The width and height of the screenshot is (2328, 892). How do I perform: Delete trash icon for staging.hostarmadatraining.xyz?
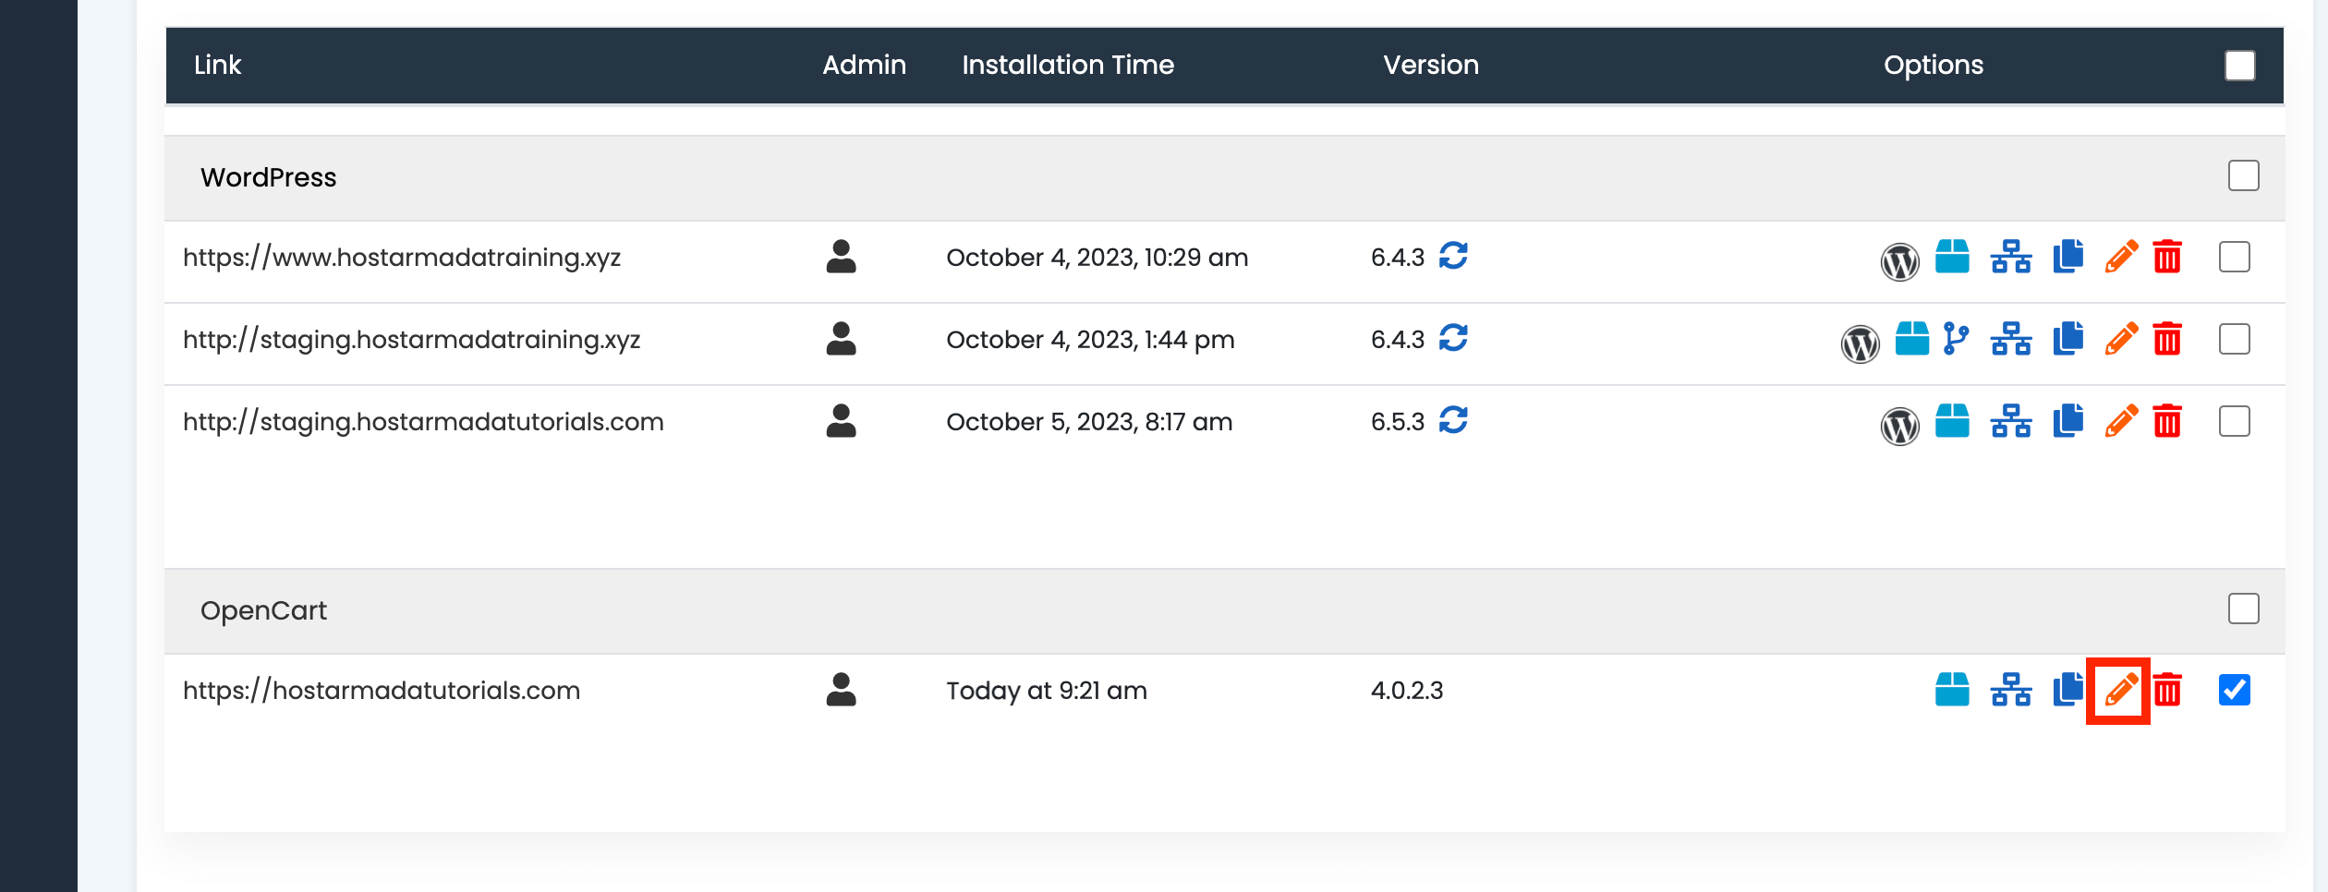tap(2167, 339)
